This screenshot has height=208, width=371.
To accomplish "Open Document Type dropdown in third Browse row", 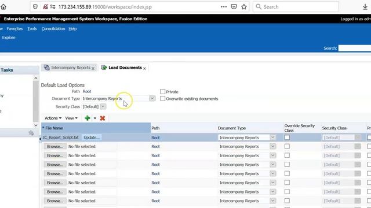I will pos(273,165).
